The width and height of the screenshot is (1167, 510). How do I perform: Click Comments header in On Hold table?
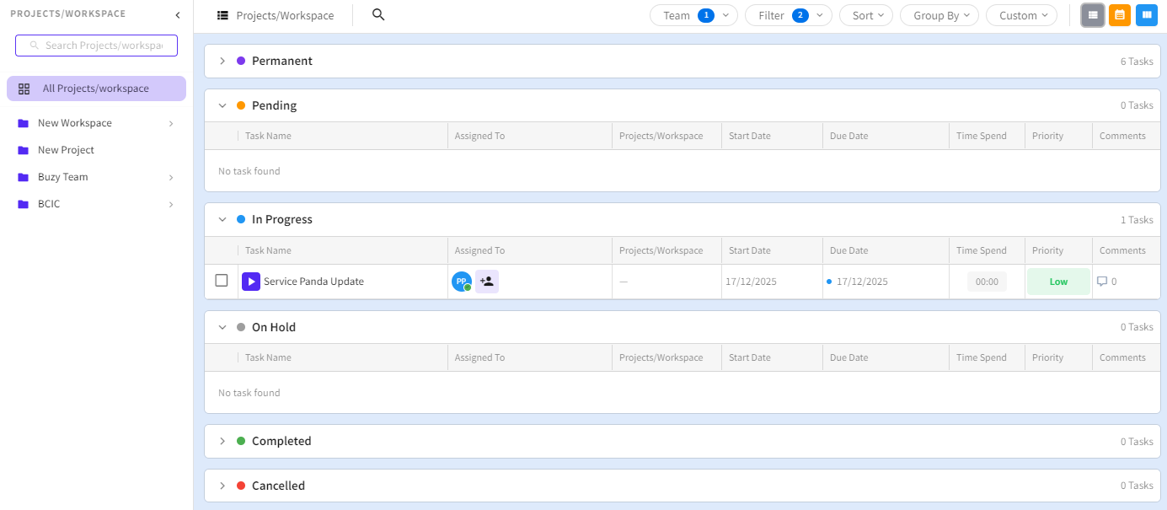point(1122,357)
